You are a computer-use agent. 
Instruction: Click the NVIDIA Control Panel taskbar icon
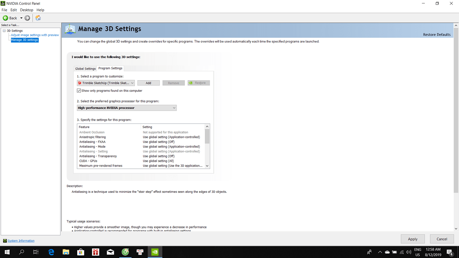point(154,253)
